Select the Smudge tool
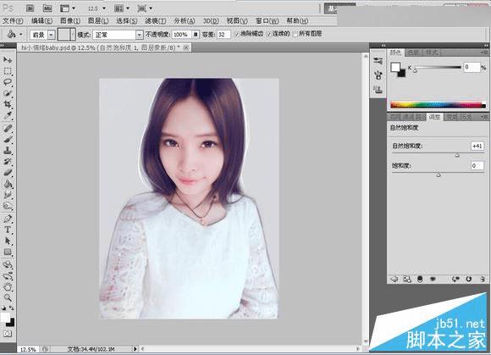The width and height of the screenshot is (491, 355). pyautogui.click(x=8, y=195)
